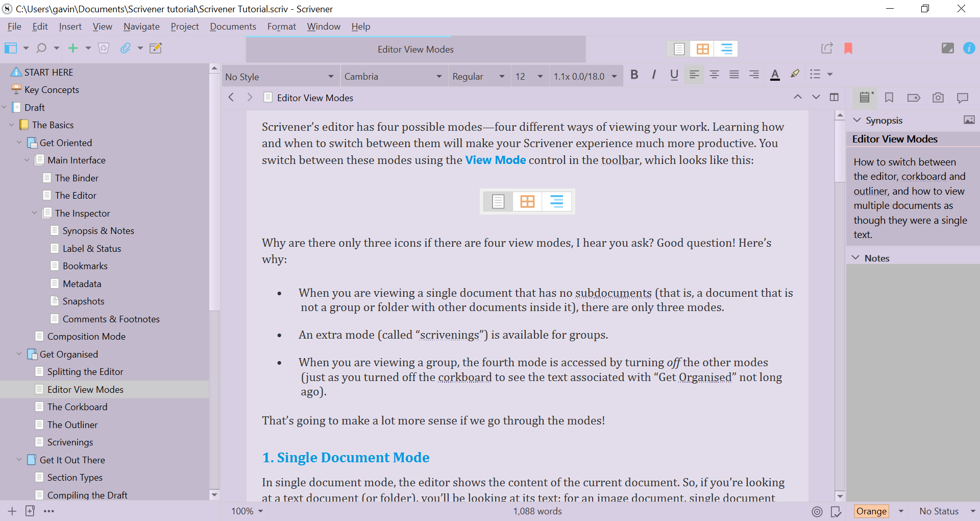This screenshot has width=980, height=521.
Task: Open inspector Snapshots camera icon
Action: tap(938, 98)
